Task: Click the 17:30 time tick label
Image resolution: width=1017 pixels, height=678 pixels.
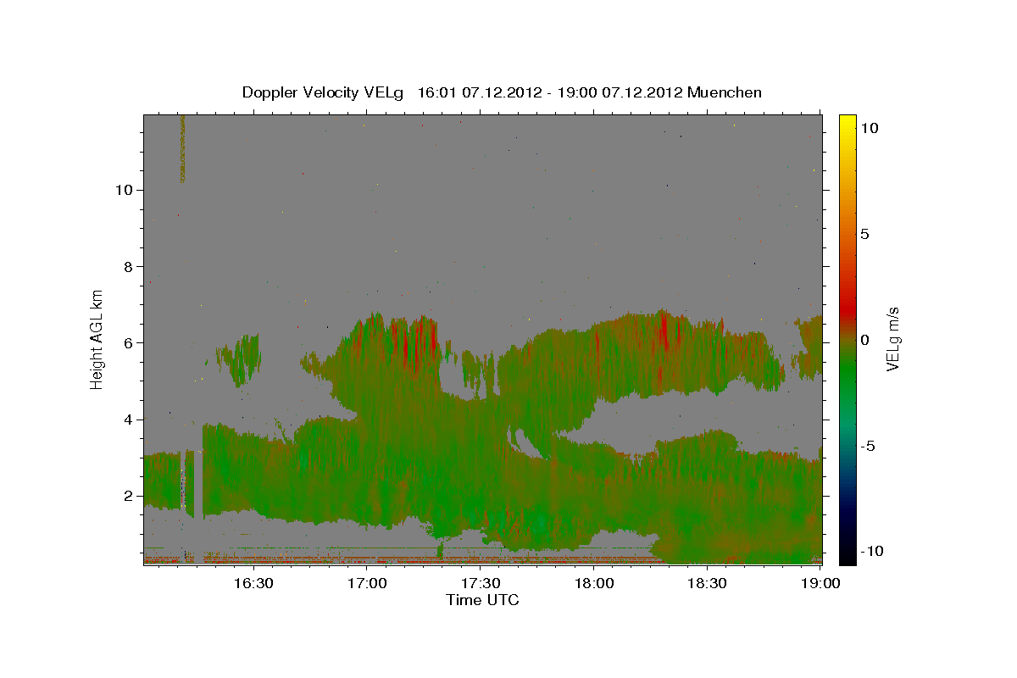Action: point(481,583)
